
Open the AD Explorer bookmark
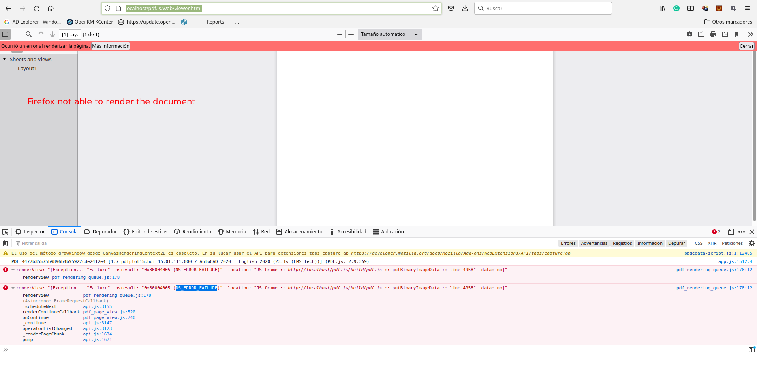(x=33, y=22)
